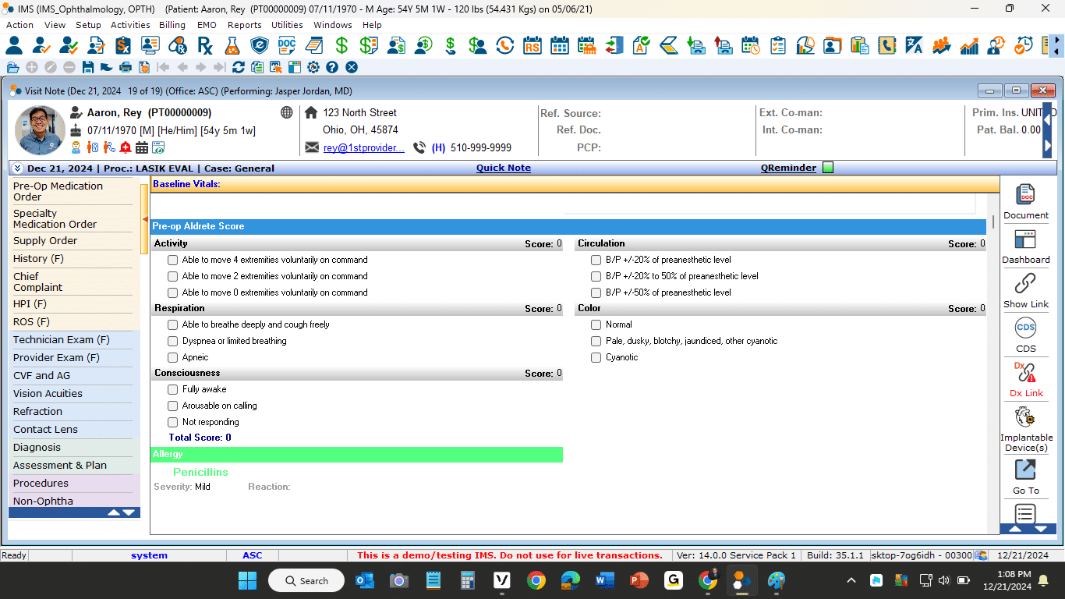Click the Show Link chain icon
The width and height of the screenshot is (1065, 599).
tap(1025, 284)
